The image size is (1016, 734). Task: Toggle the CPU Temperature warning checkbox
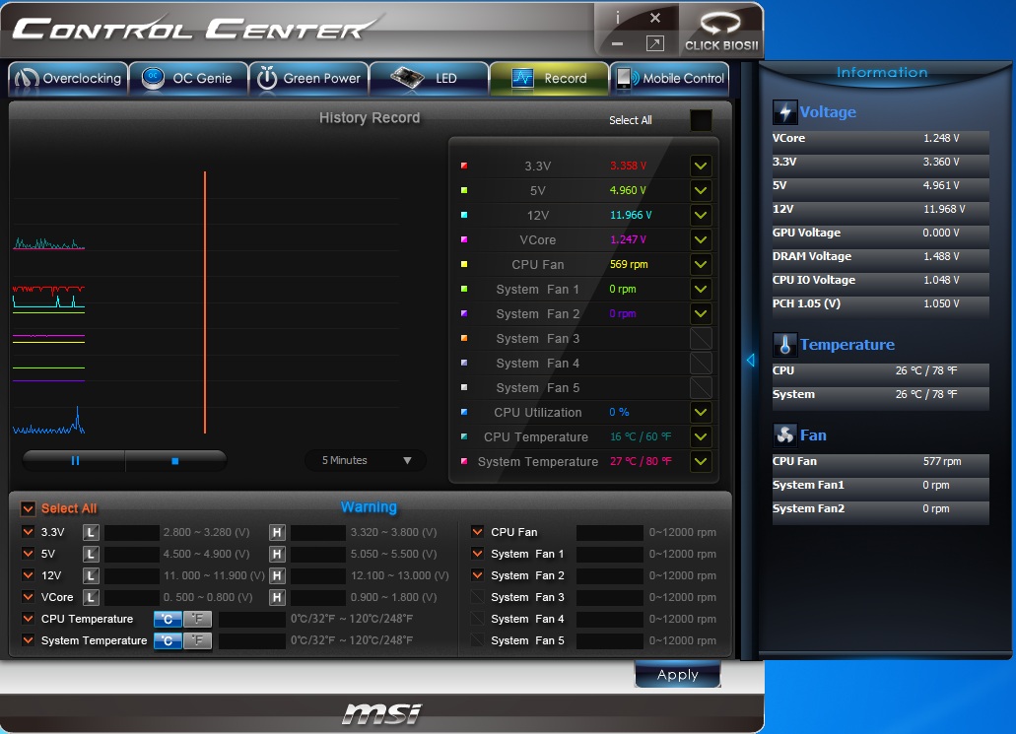point(28,619)
